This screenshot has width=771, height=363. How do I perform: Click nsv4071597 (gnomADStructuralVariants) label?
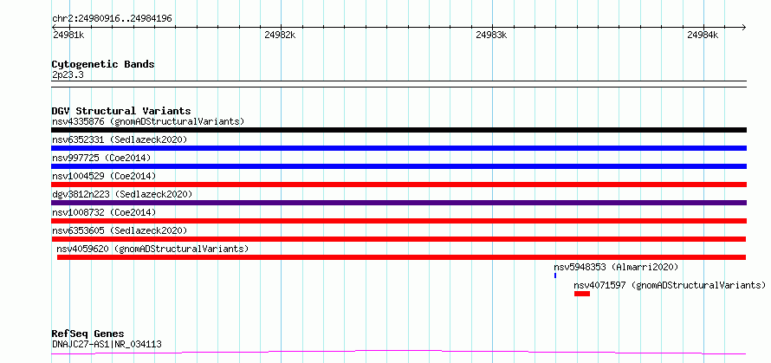coord(670,285)
